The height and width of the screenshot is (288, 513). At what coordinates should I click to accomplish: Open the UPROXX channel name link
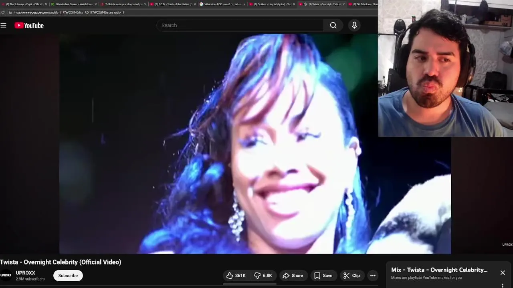tap(26, 273)
